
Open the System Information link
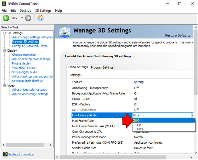click(x=21, y=154)
